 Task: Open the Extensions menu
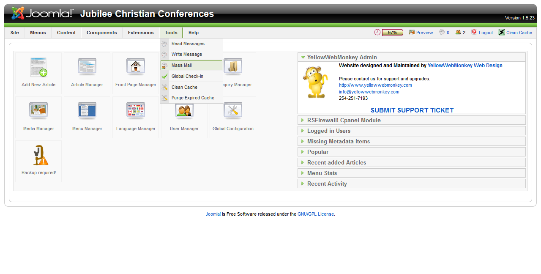click(141, 33)
